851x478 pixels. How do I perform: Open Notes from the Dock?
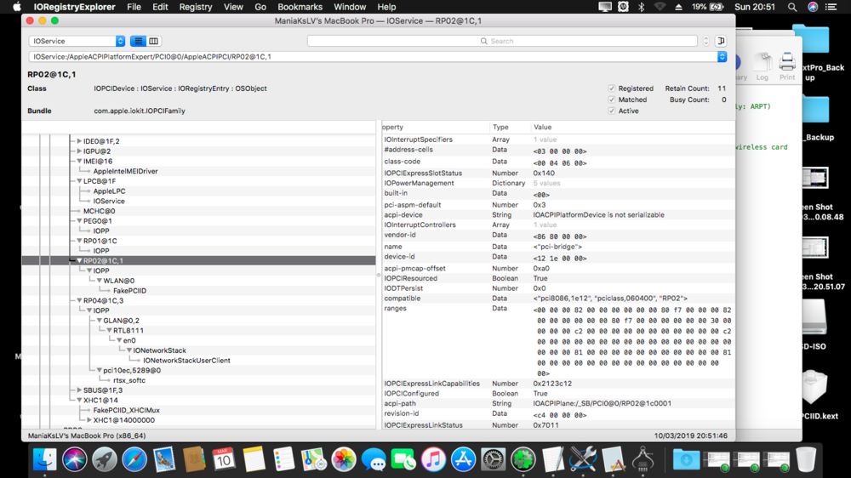click(254, 459)
